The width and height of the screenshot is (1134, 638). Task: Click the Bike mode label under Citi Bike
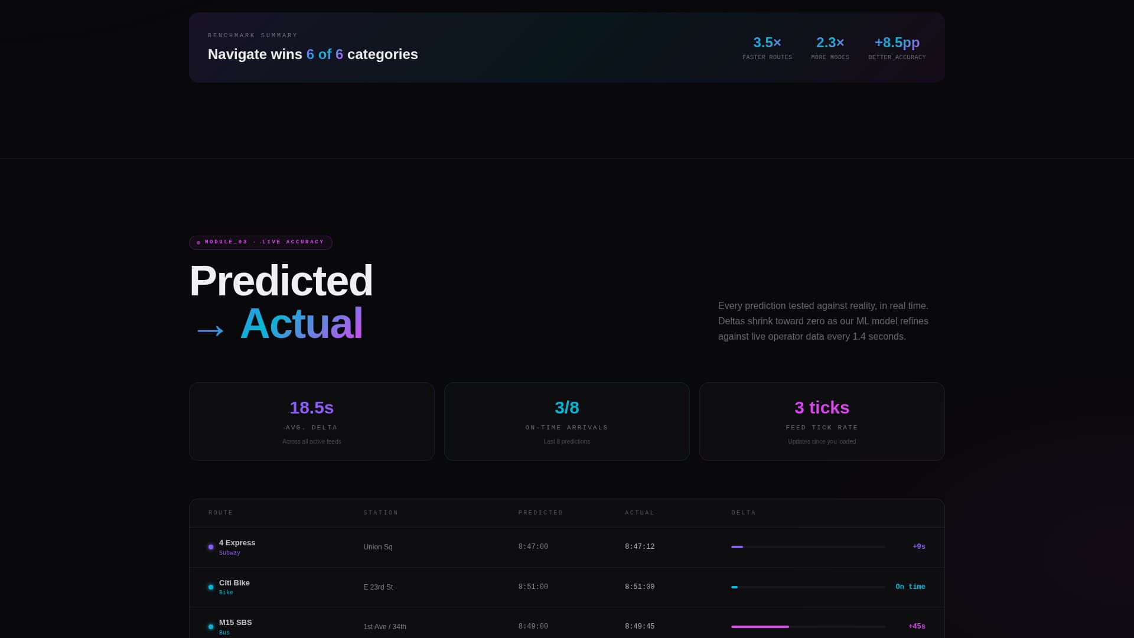coord(226,593)
